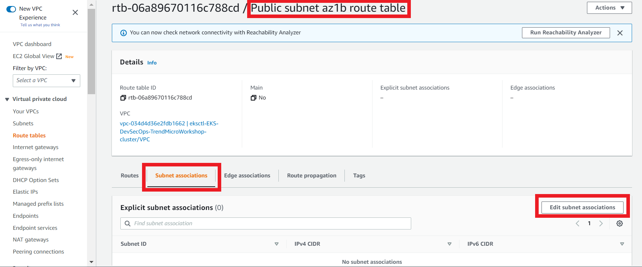Open Internet gateways page
642x267 pixels.
point(36,147)
